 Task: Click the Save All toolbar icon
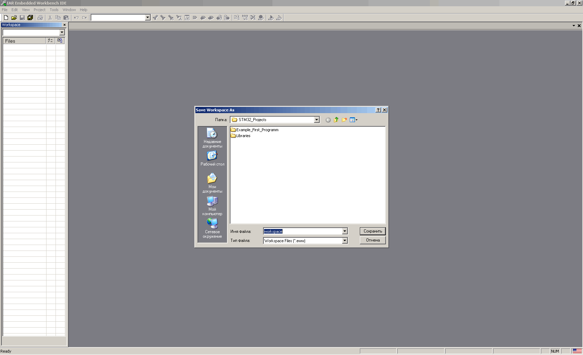pyautogui.click(x=30, y=18)
